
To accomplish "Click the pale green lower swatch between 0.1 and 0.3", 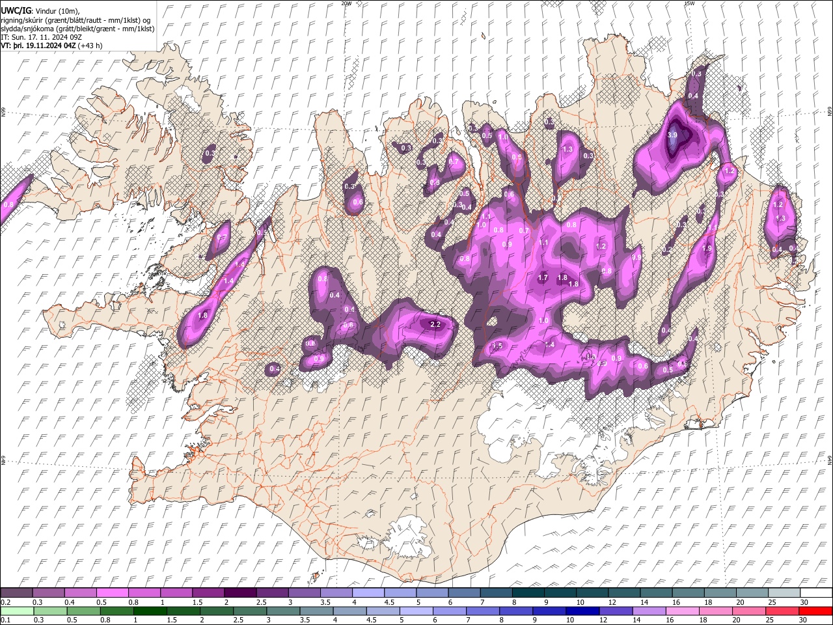I will [x=16, y=611].
